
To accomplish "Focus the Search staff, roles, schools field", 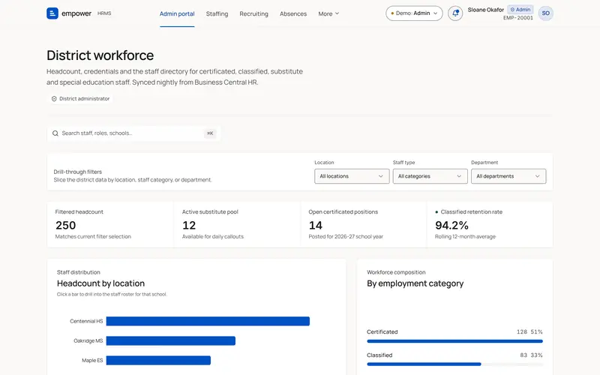I will [133, 133].
